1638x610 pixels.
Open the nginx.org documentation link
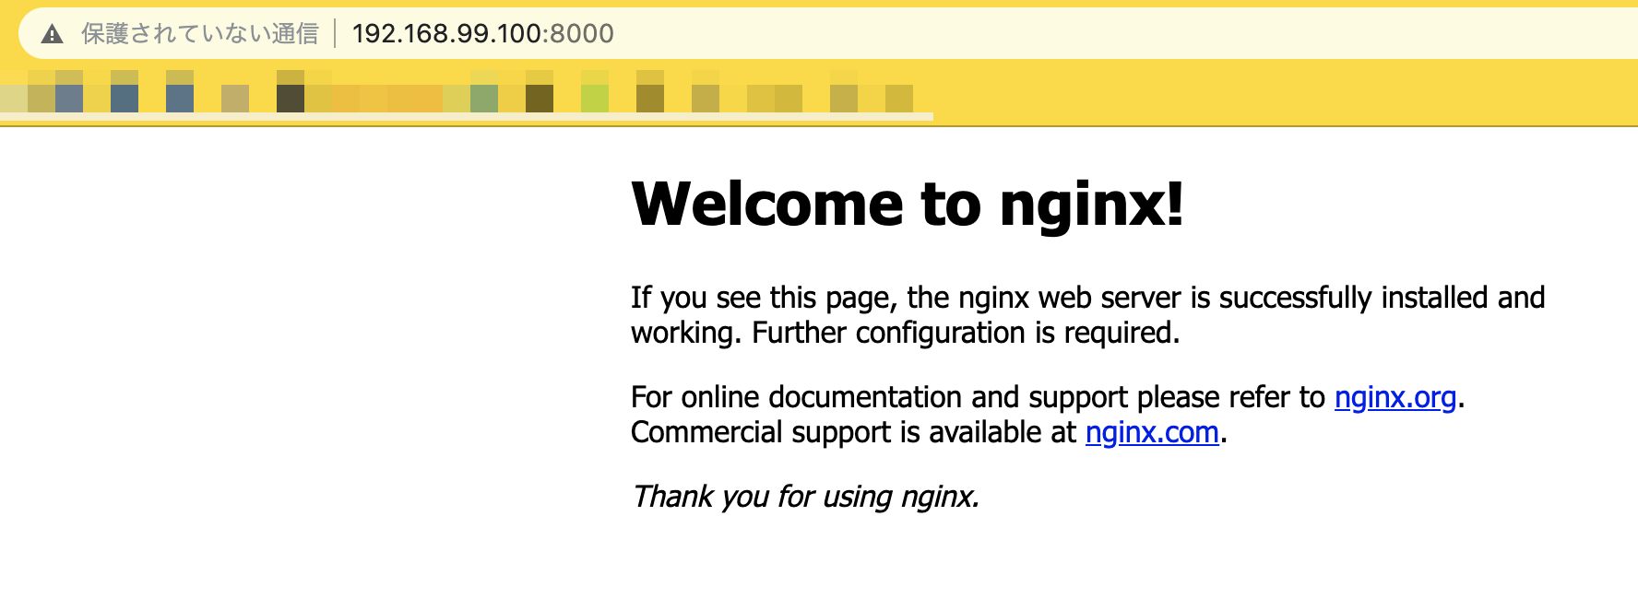click(1395, 397)
